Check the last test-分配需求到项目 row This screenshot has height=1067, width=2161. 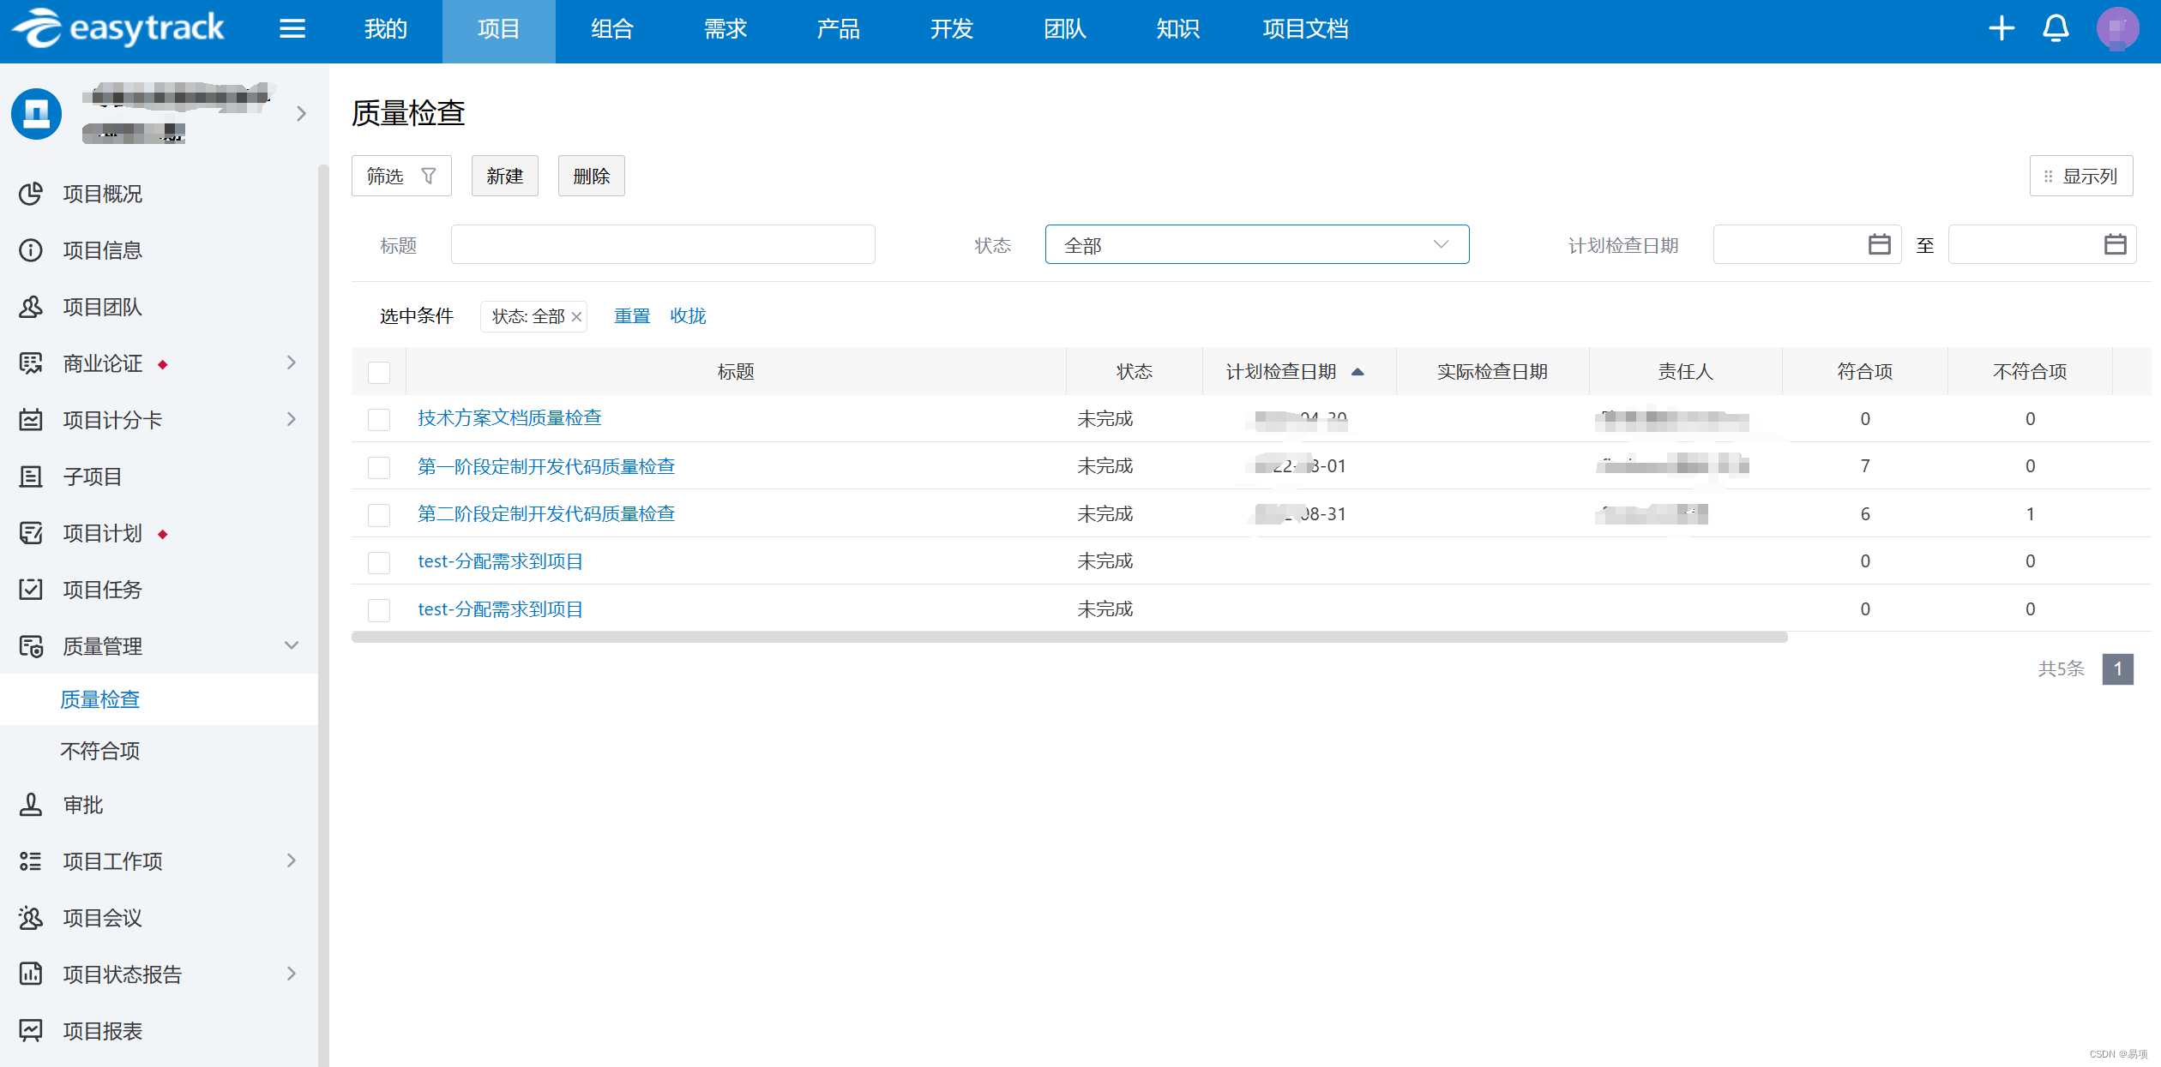379,609
